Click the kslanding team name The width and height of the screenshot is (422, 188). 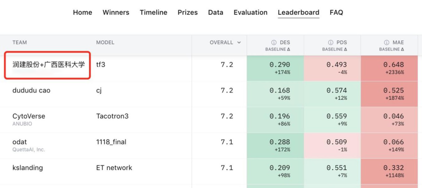pyautogui.click(x=27, y=168)
